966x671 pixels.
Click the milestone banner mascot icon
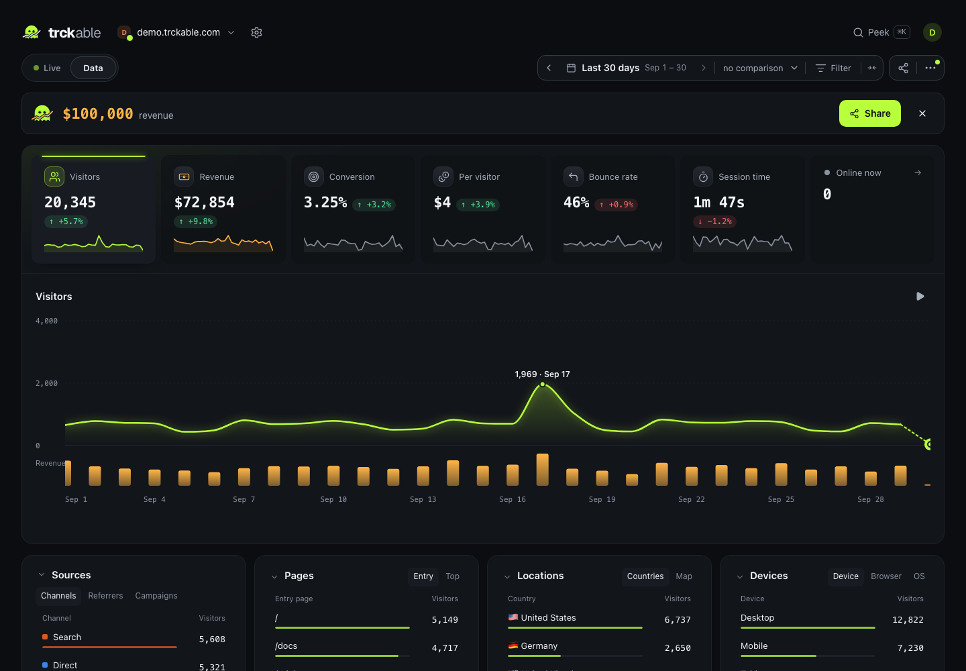(42, 113)
